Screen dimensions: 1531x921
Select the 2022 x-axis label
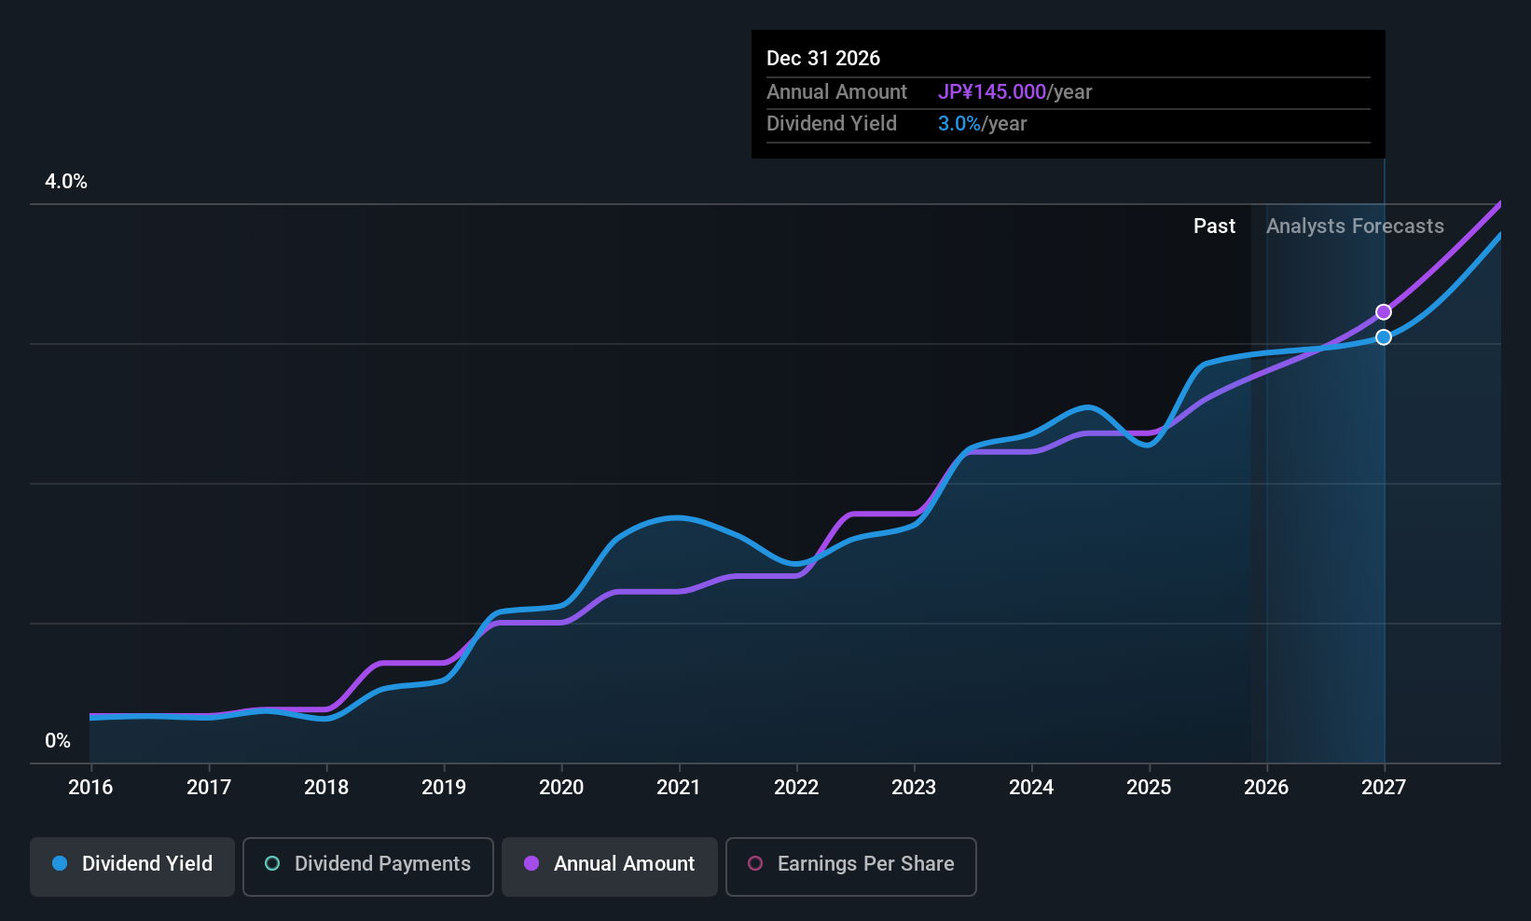click(x=796, y=788)
